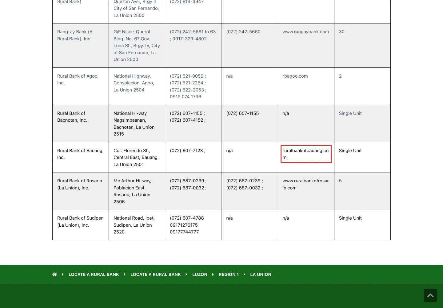The height and width of the screenshot is (308, 443).
Task: Open the LUZON breadcrumb link
Action: click(x=200, y=274)
